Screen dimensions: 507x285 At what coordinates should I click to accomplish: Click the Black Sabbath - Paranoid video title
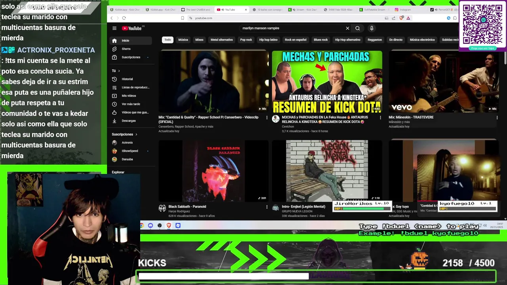click(x=187, y=207)
